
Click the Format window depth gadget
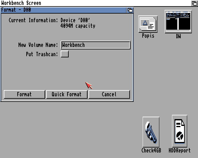pos(130,10)
